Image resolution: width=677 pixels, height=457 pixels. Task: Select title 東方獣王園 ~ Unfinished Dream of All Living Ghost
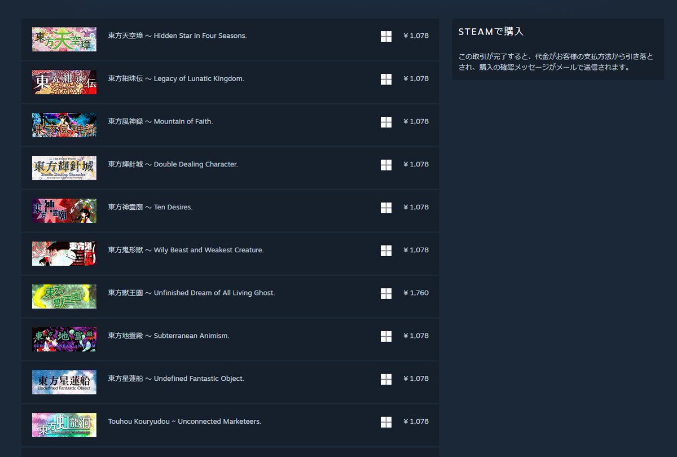click(191, 293)
